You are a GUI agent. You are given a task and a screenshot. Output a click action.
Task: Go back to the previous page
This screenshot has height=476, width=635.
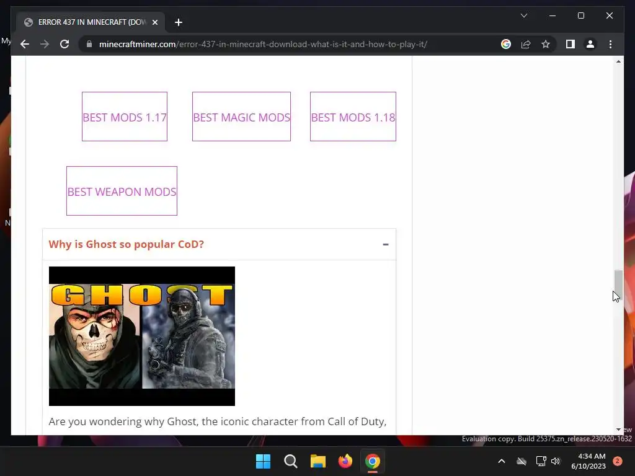coord(25,44)
